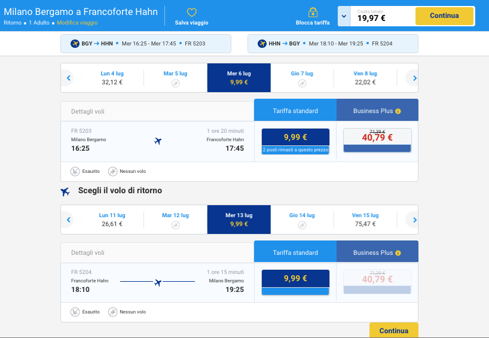Show earlier return dates with left chevron
489x338 pixels.
[69, 220]
